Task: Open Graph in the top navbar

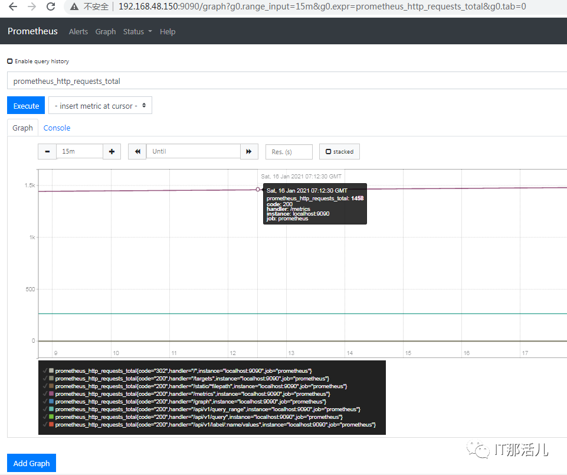Action: coord(106,31)
